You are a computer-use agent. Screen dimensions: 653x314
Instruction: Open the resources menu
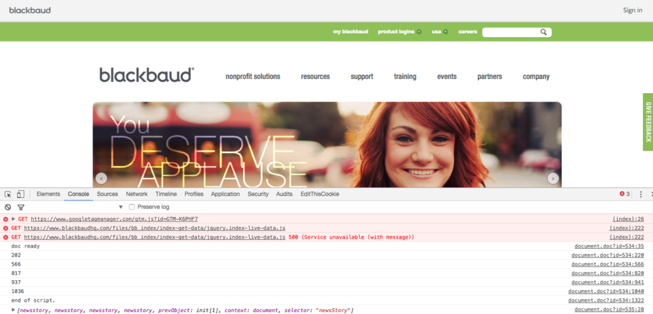[315, 77]
